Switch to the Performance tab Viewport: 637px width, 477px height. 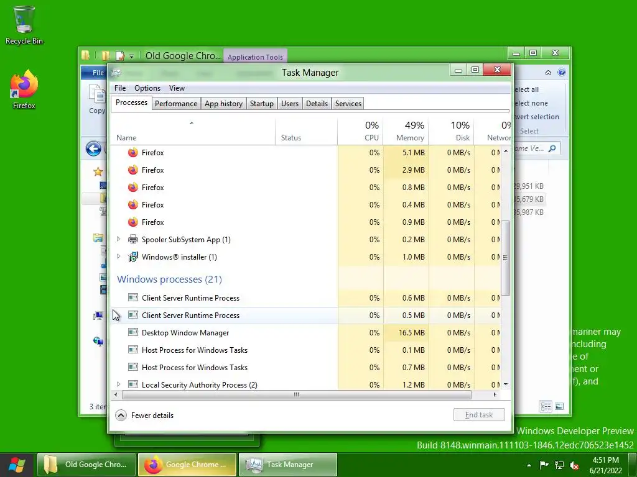pos(176,104)
